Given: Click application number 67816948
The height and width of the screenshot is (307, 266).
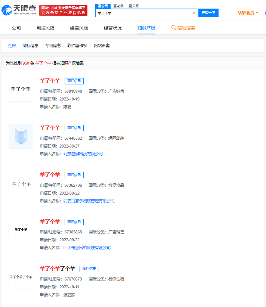Looking at the screenshot, I should click(73, 91).
